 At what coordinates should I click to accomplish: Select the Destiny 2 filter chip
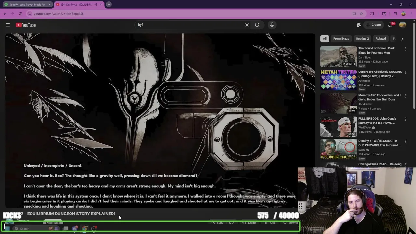(x=362, y=39)
